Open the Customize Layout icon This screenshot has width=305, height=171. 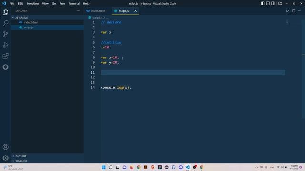click(x=280, y=3)
